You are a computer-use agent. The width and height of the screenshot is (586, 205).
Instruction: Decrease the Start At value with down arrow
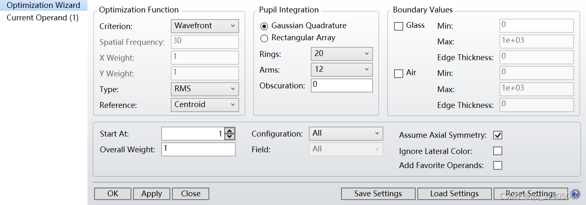pos(230,137)
